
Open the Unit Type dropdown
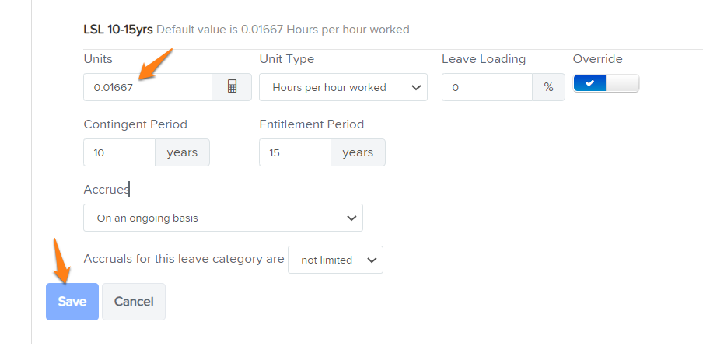tap(343, 87)
